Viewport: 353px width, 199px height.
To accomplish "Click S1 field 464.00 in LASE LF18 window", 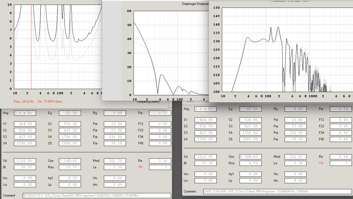I will pos(206,120).
